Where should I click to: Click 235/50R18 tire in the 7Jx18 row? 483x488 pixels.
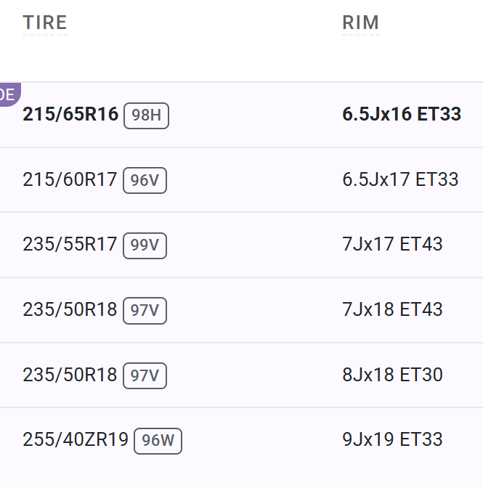[70, 310]
